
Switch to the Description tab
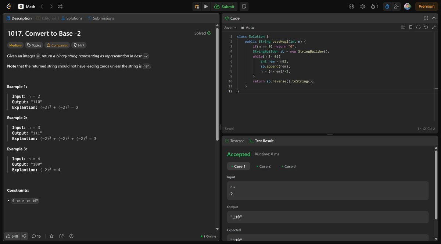point(19,18)
